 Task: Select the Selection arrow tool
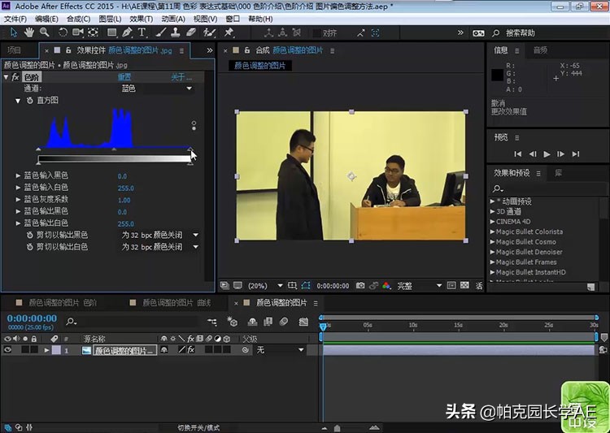(x=14, y=32)
